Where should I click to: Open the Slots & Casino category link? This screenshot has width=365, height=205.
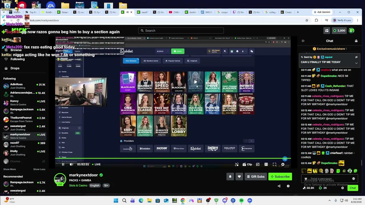point(78,185)
